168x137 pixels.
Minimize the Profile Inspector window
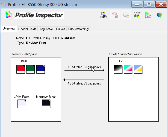click(x=137, y=4)
